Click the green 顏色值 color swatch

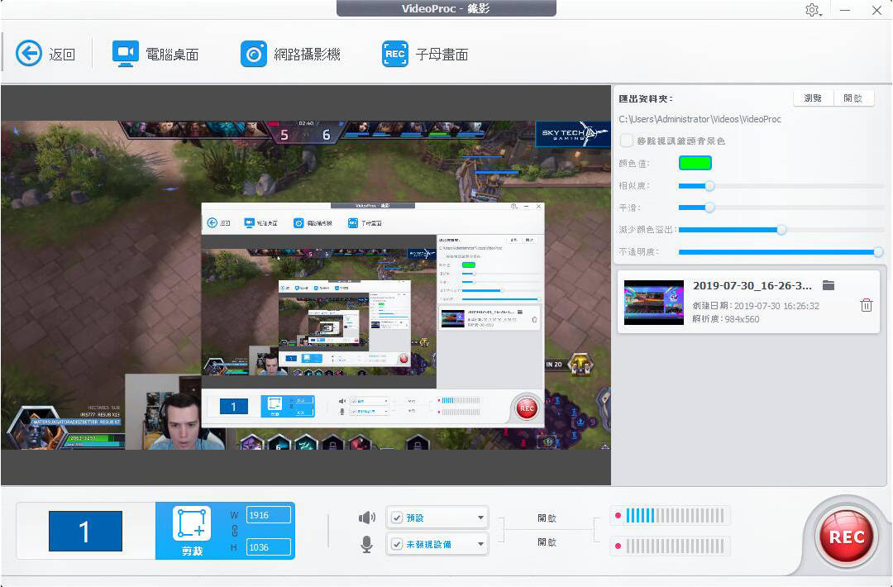[x=695, y=163]
